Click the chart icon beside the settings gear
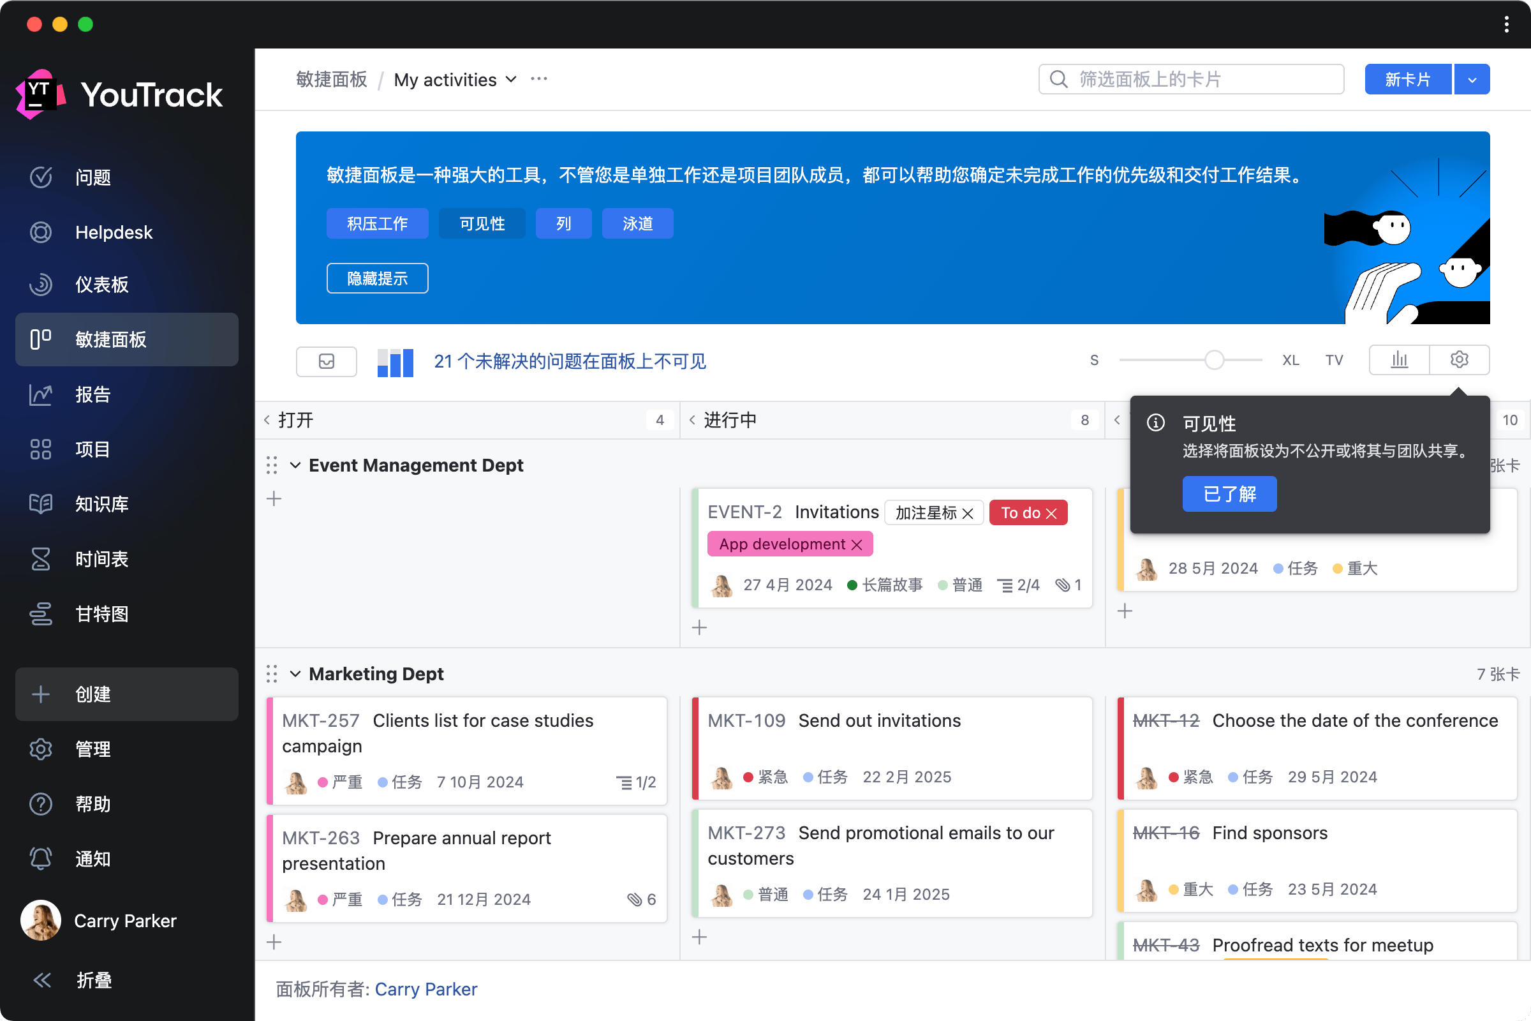 tap(1399, 359)
